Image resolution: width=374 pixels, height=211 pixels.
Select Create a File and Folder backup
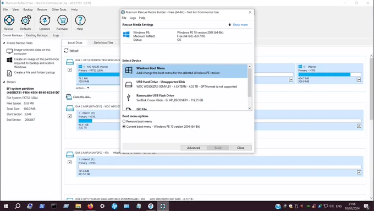pos(31,73)
